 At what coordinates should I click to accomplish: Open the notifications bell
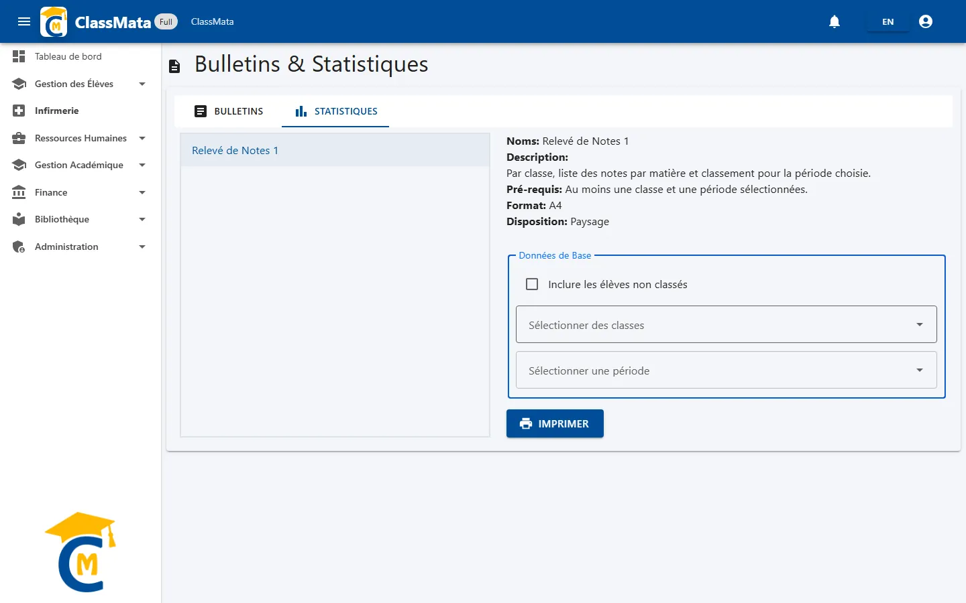point(835,21)
